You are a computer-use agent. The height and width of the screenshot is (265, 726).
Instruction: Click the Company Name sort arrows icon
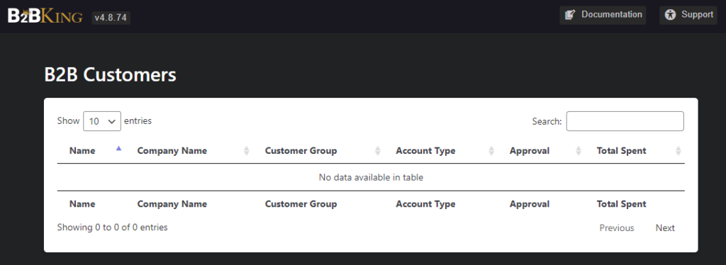(x=246, y=151)
